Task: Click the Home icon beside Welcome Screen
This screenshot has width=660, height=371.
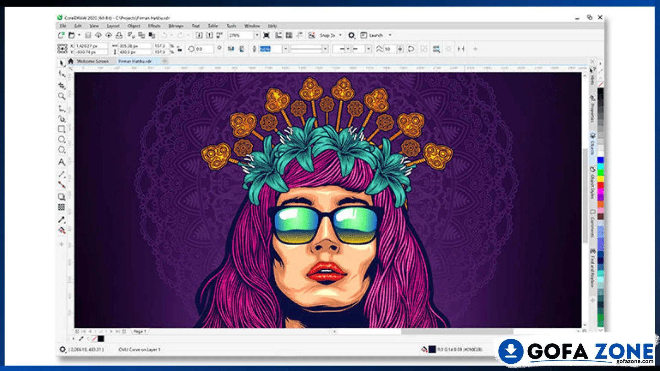Action: click(71, 61)
